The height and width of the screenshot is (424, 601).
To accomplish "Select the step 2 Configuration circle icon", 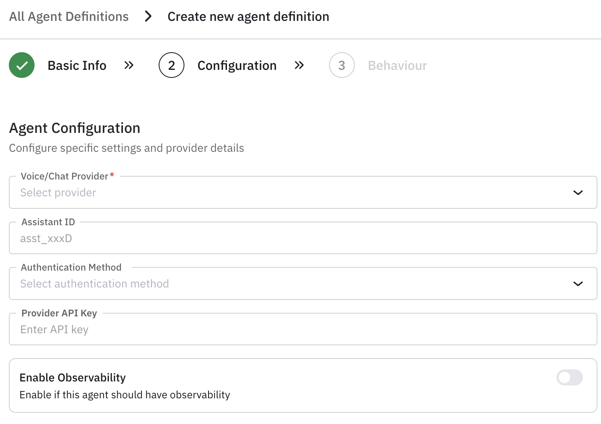I will 172,65.
